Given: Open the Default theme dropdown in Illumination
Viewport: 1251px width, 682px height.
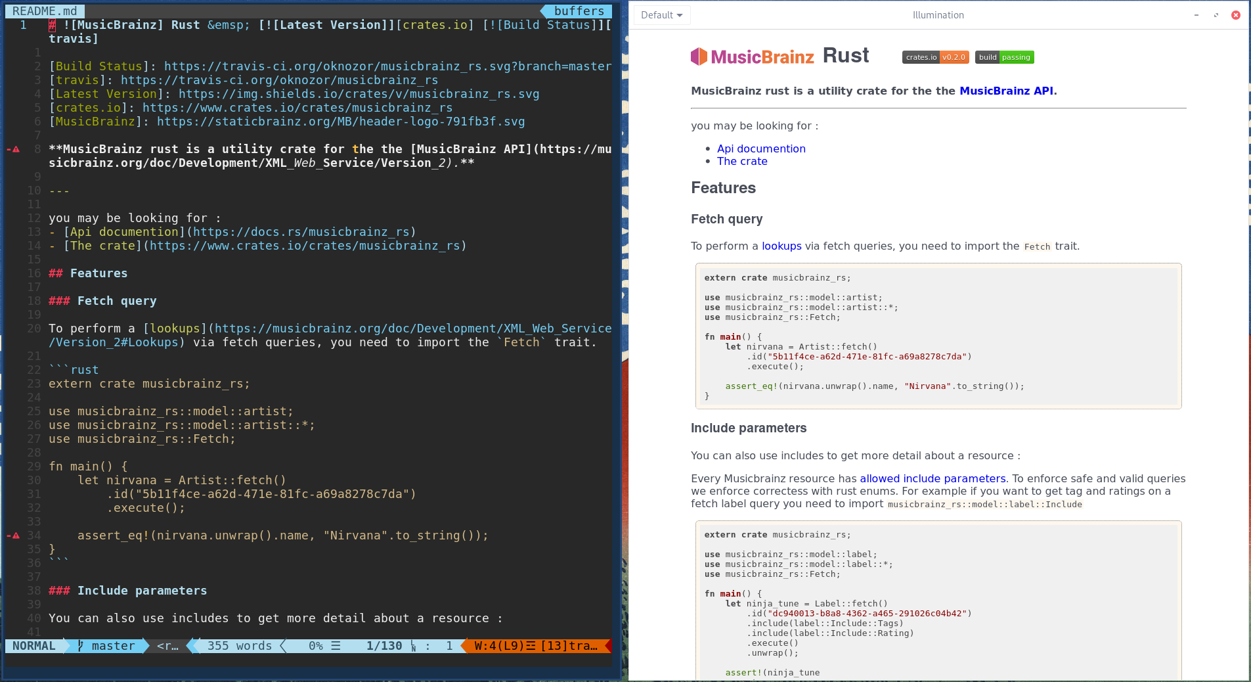Looking at the screenshot, I should (661, 15).
